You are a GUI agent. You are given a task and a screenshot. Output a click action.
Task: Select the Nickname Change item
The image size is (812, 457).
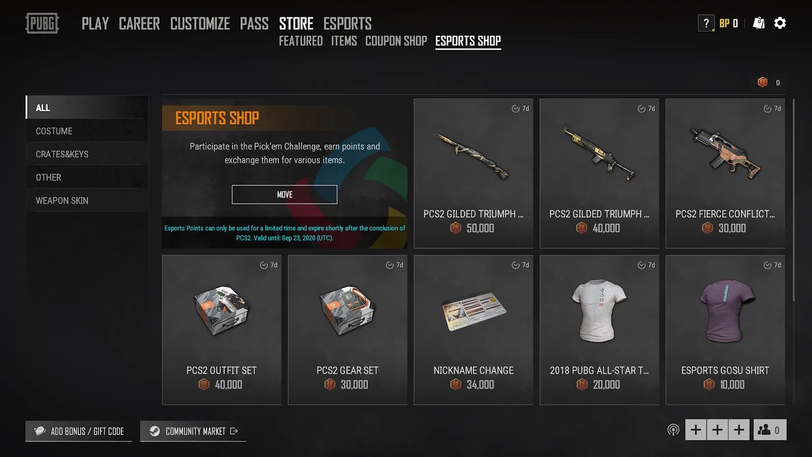[x=473, y=330]
